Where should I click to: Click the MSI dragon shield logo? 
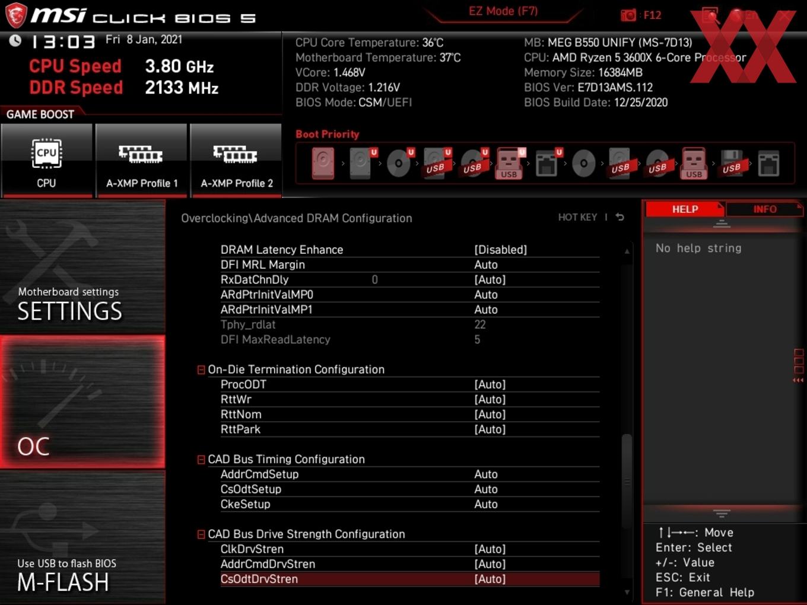coord(15,15)
